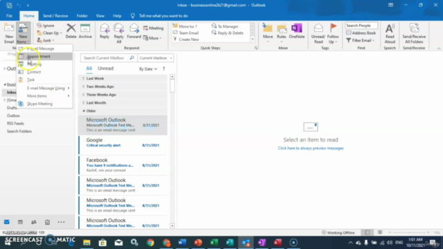Click the Archive icon
The image size is (443, 249).
[85, 31]
